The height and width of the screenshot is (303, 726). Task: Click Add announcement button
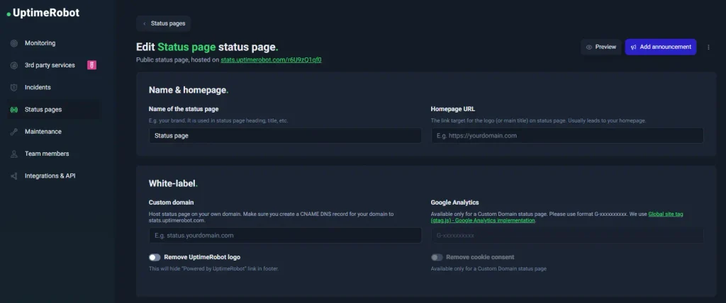click(x=661, y=47)
